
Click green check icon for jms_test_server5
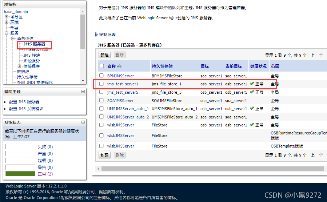pos(252,92)
